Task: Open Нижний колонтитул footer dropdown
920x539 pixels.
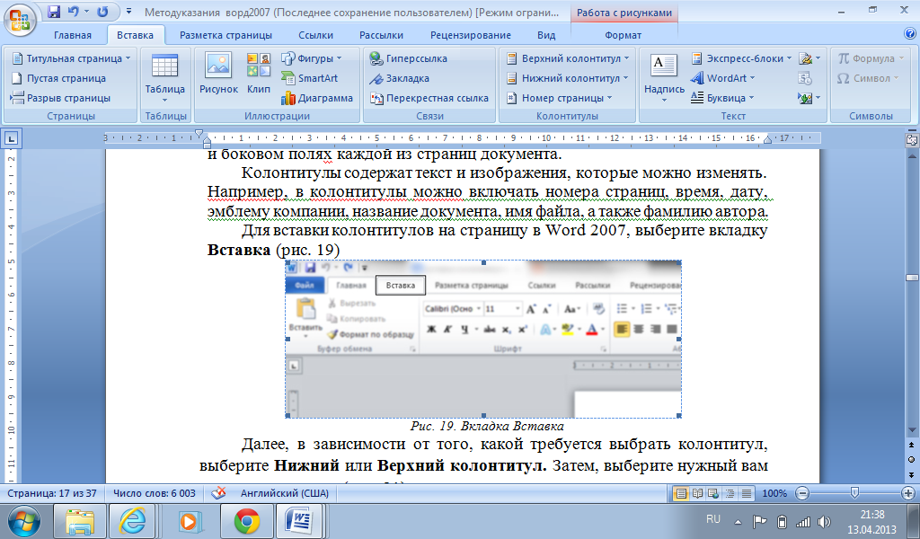Action: [567, 78]
